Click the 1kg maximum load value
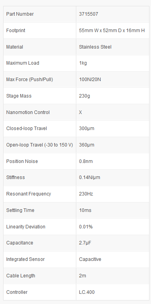 coord(83,63)
